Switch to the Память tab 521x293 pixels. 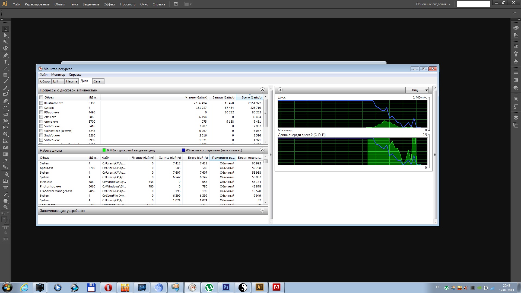72,81
